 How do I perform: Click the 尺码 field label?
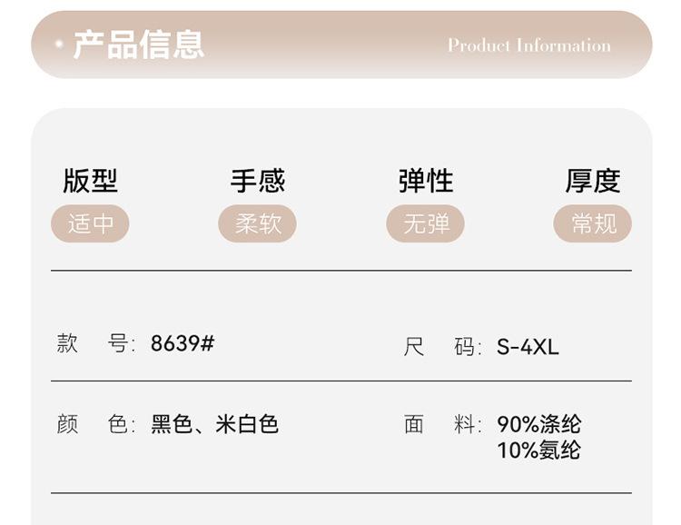(x=442, y=346)
